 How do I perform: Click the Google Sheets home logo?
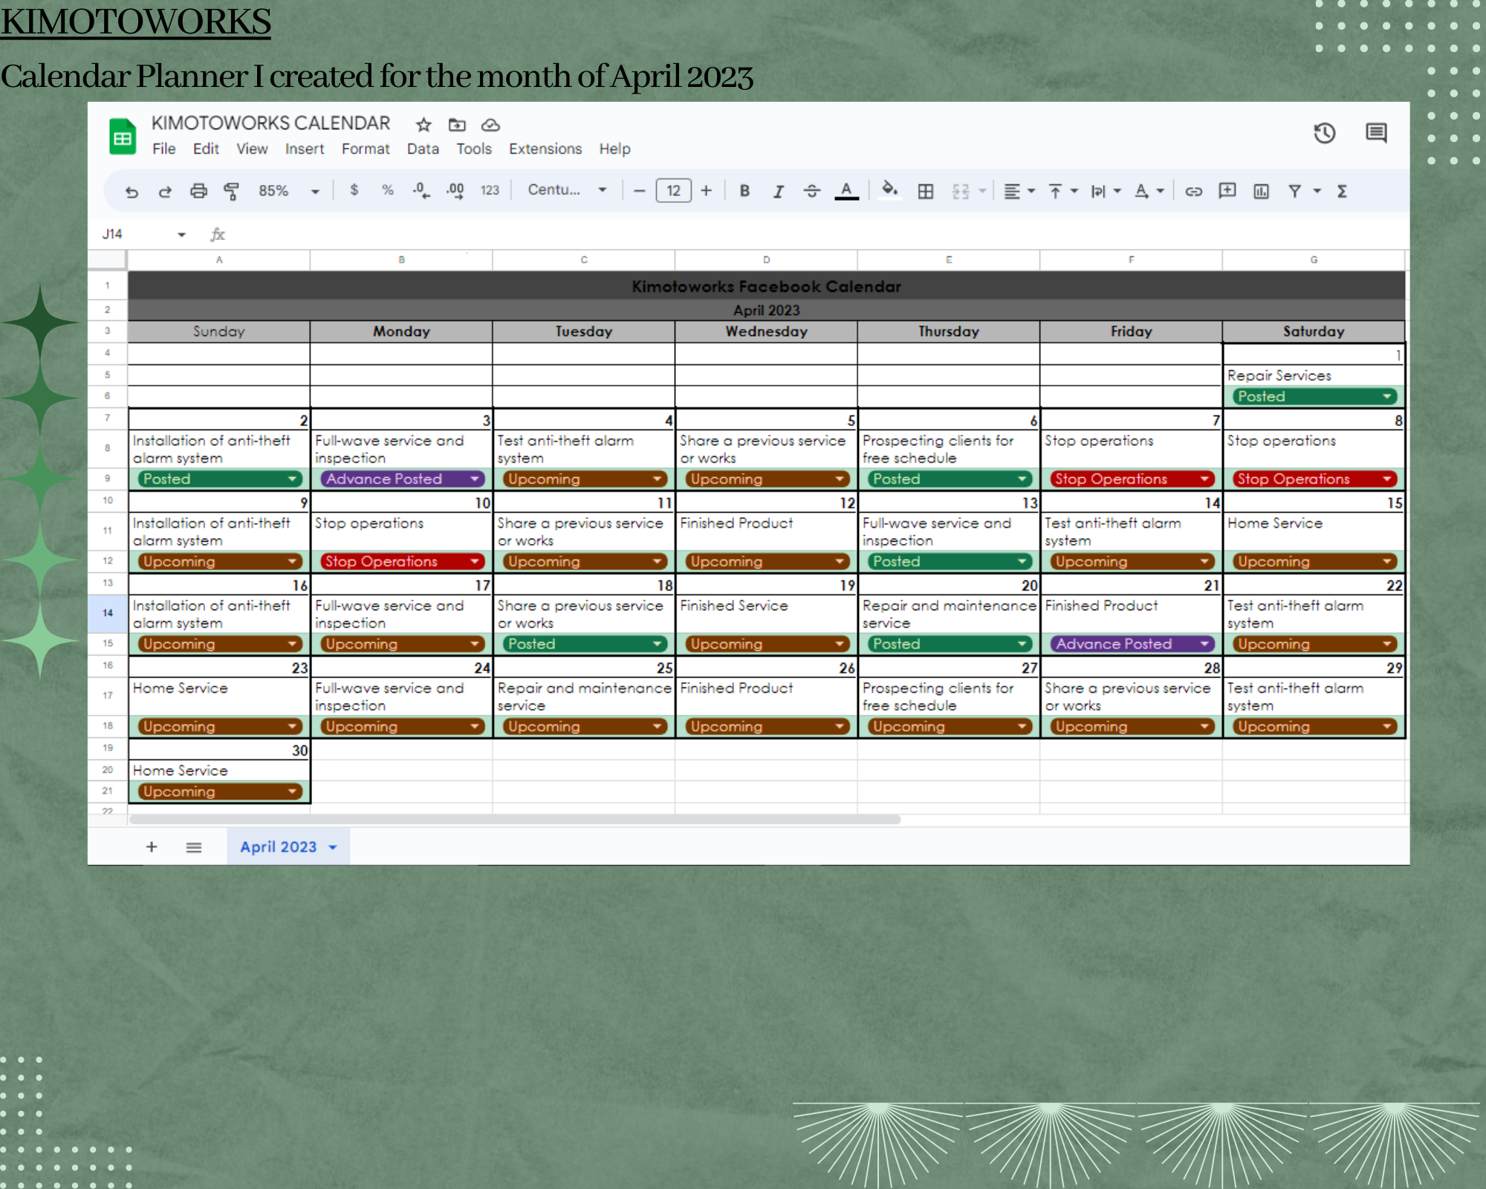coord(123,137)
